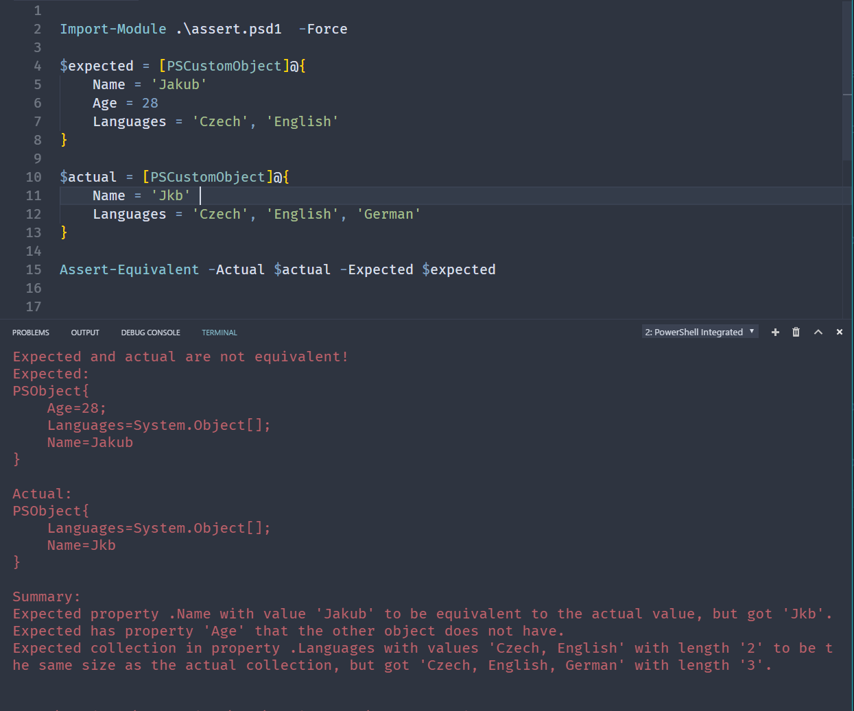Click the Age value 28

150,103
